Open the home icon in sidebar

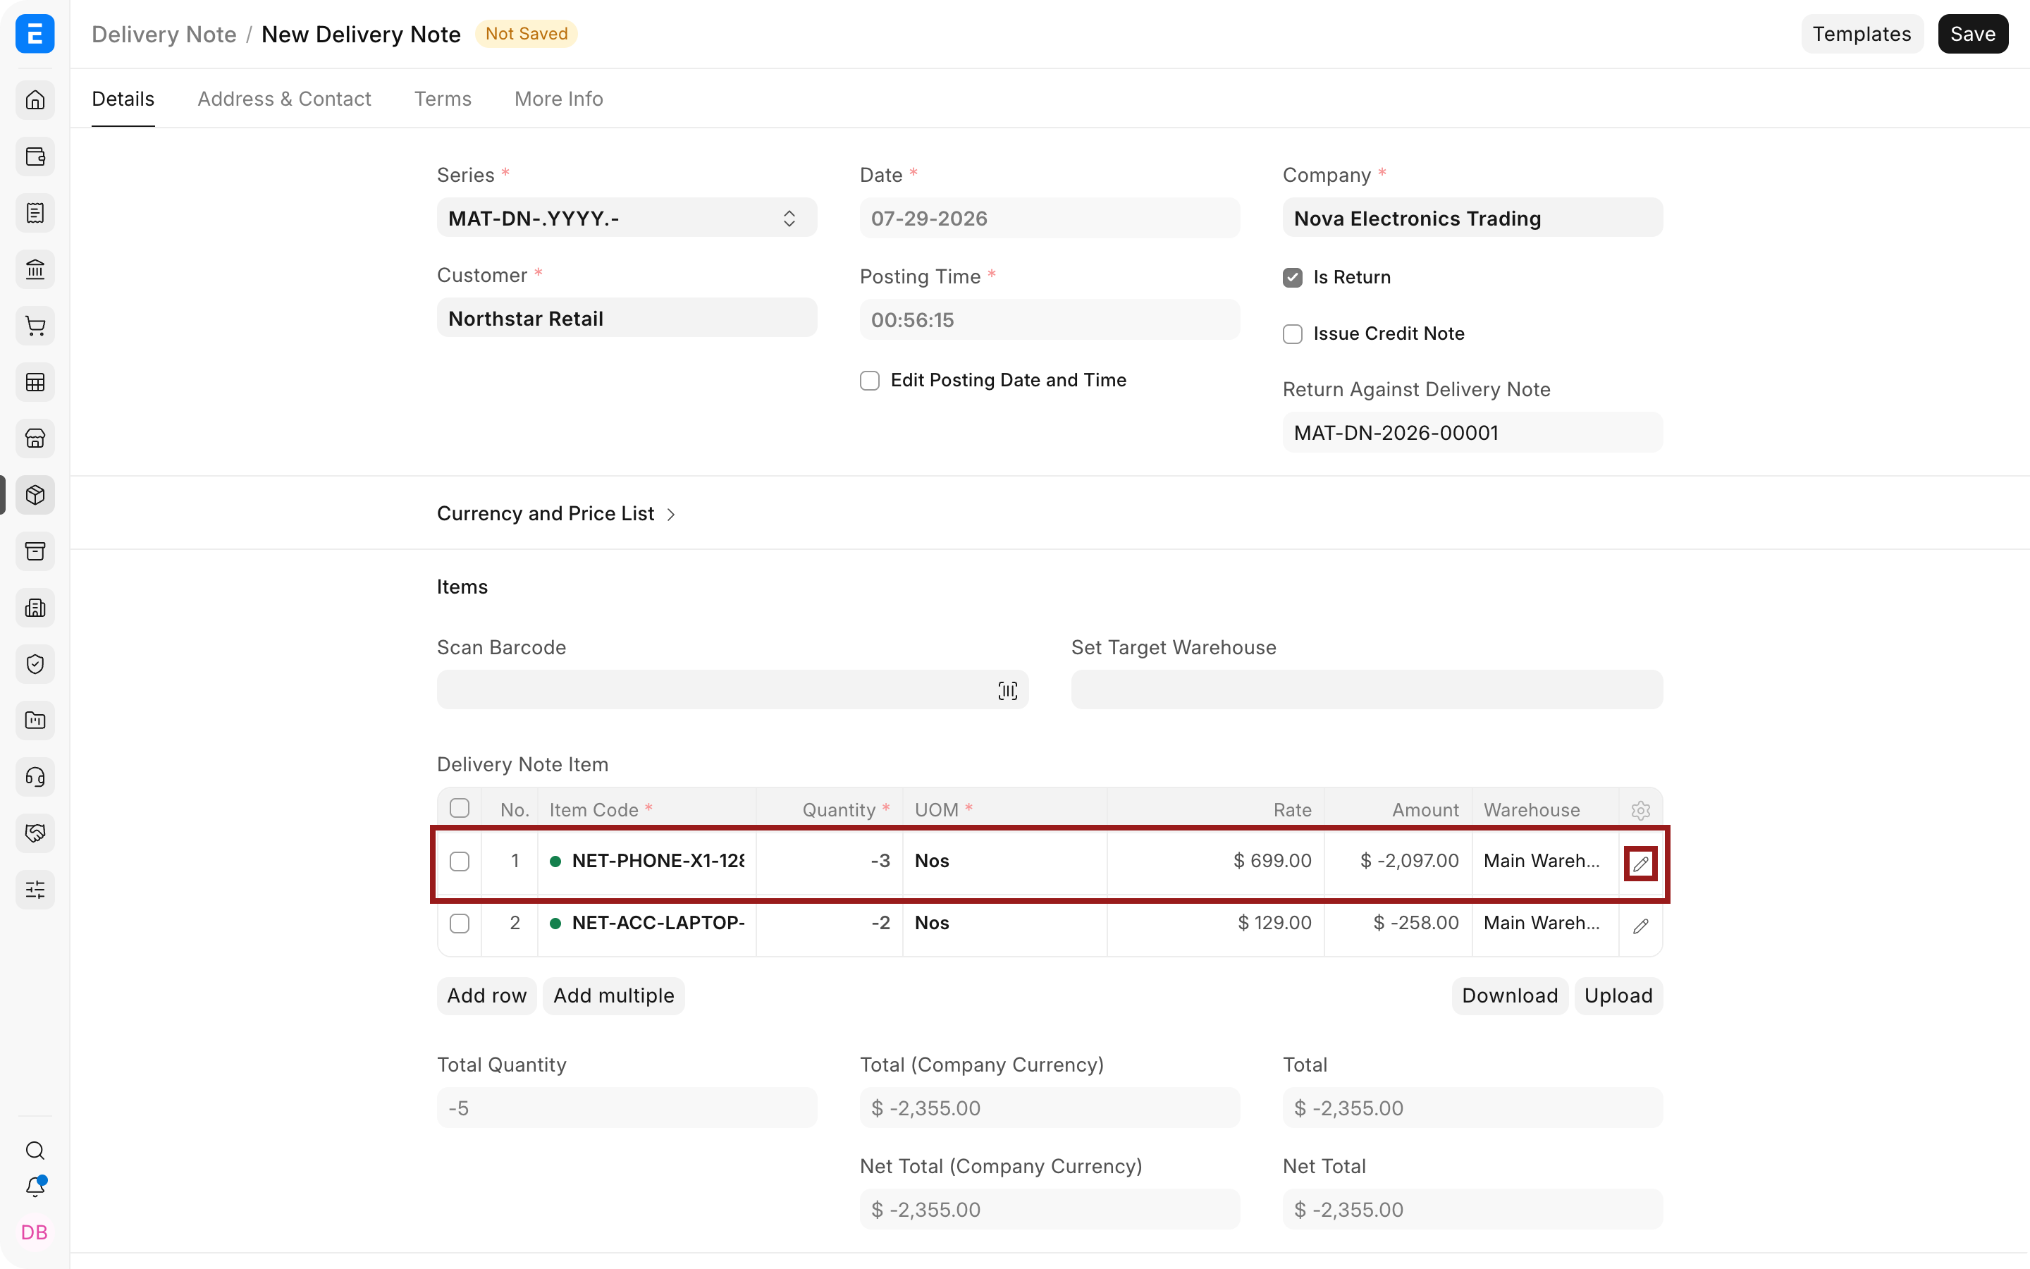(x=35, y=100)
